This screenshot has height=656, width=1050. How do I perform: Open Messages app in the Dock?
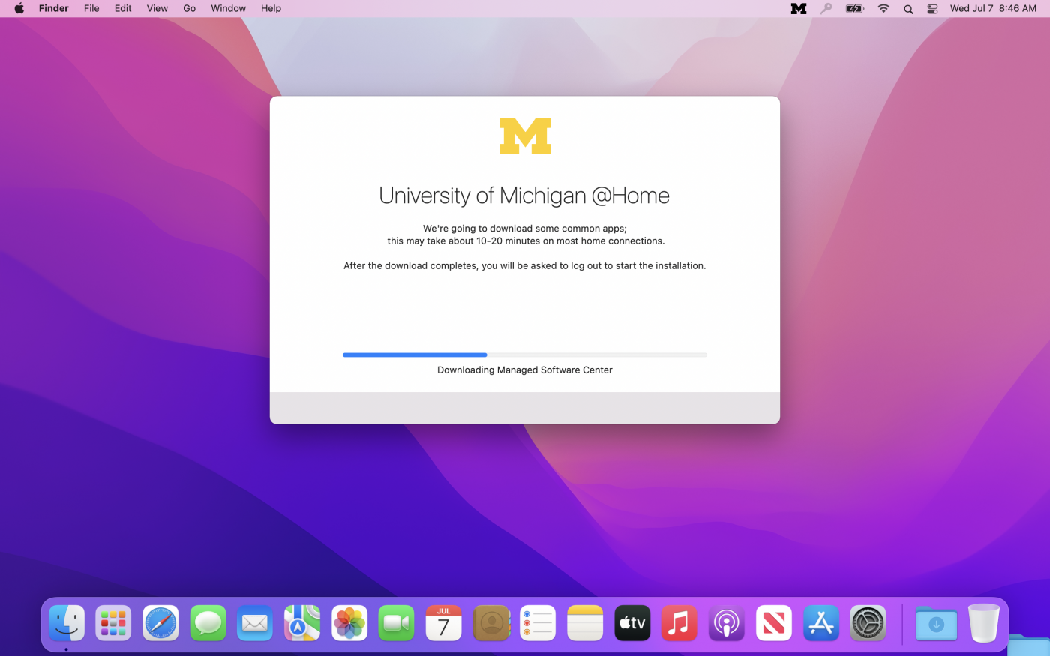(x=208, y=623)
